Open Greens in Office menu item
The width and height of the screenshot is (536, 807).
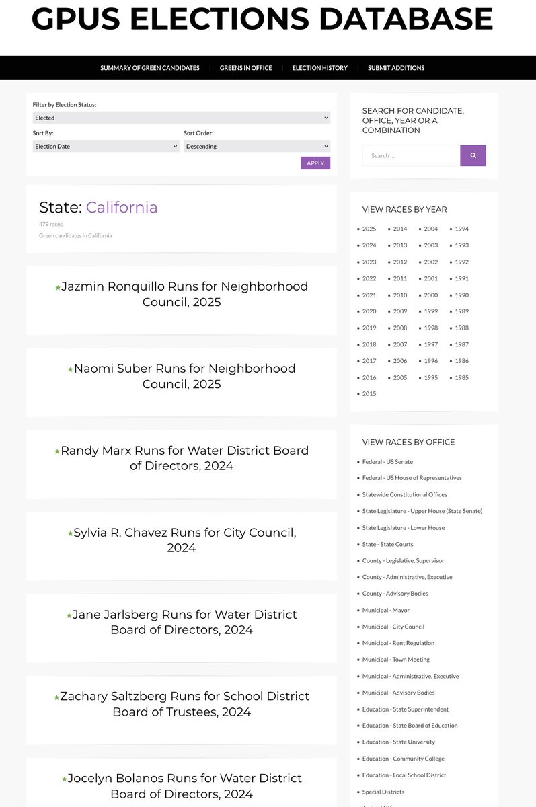click(245, 68)
